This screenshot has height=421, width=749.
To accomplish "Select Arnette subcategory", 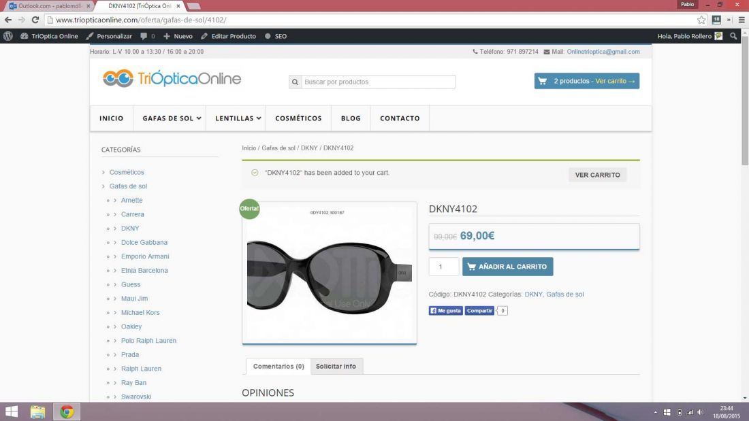I will [x=132, y=201].
